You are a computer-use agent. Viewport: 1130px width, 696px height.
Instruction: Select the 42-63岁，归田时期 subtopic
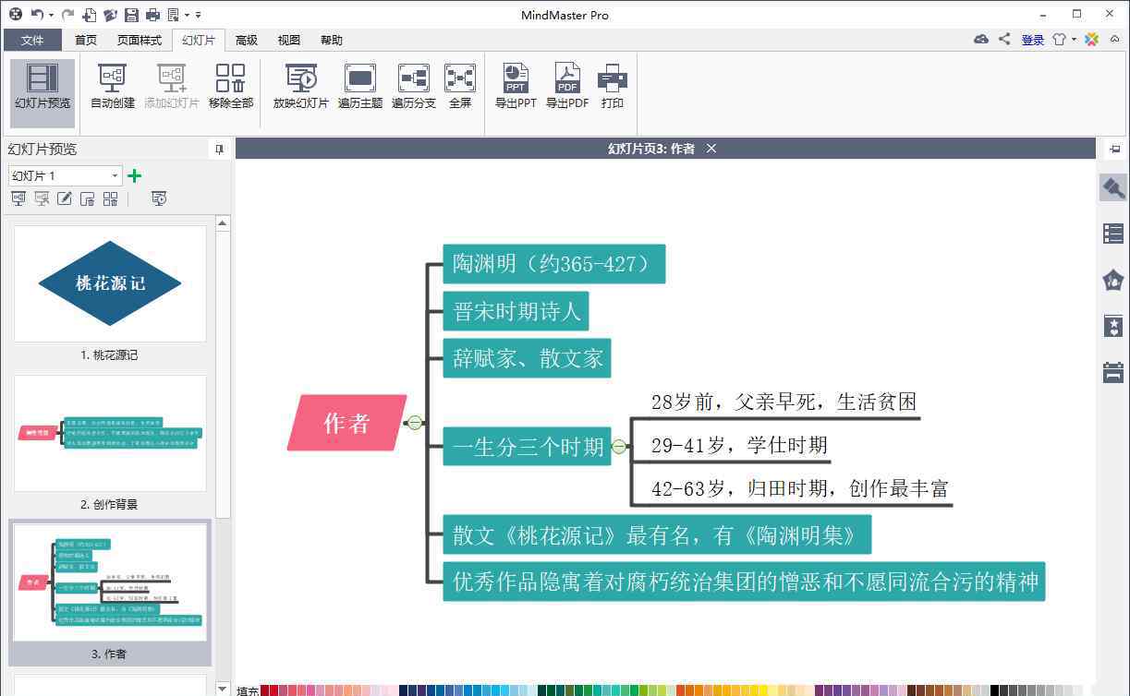click(x=800, y=488)
